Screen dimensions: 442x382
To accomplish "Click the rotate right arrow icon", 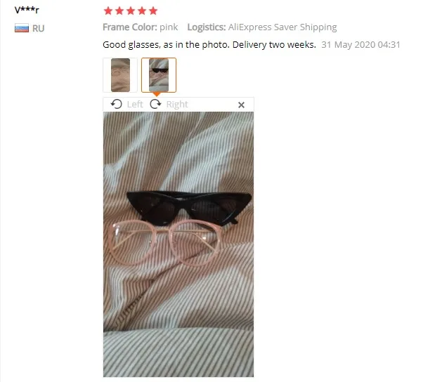I will 155,104.
